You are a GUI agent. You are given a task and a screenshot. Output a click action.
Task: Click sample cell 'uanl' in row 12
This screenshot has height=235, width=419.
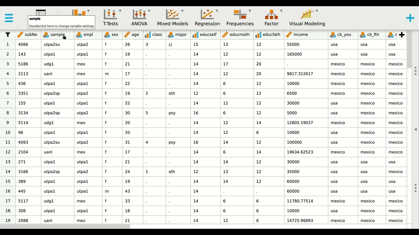tap(58, 152)
